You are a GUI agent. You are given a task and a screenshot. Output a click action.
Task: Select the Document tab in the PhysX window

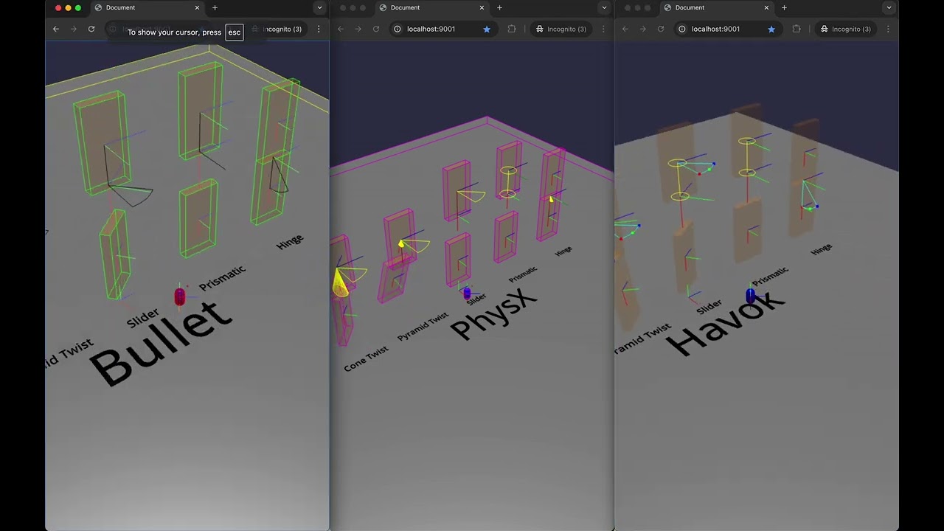432,7
